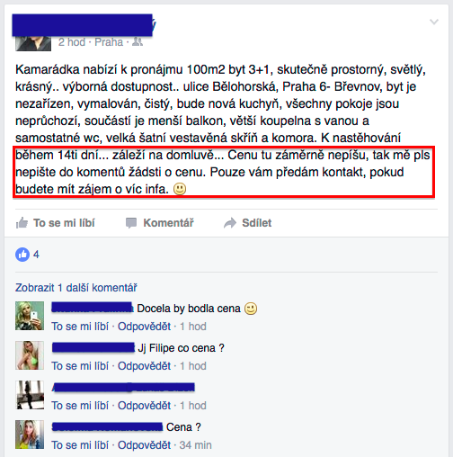Click the thumbs-up icon beside To se mi líbí
The image size is (453, 457).
tap(22, 223)
